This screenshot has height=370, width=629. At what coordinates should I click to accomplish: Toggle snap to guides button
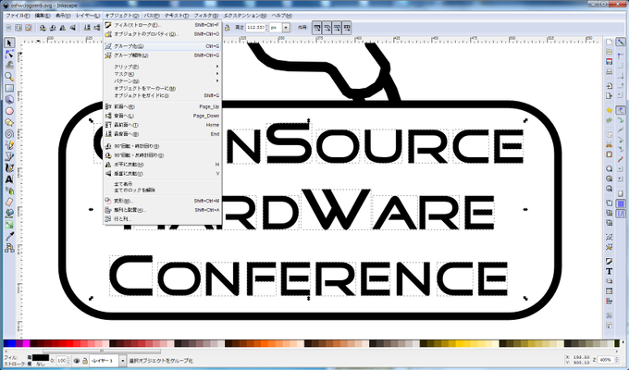pos(621,214)
